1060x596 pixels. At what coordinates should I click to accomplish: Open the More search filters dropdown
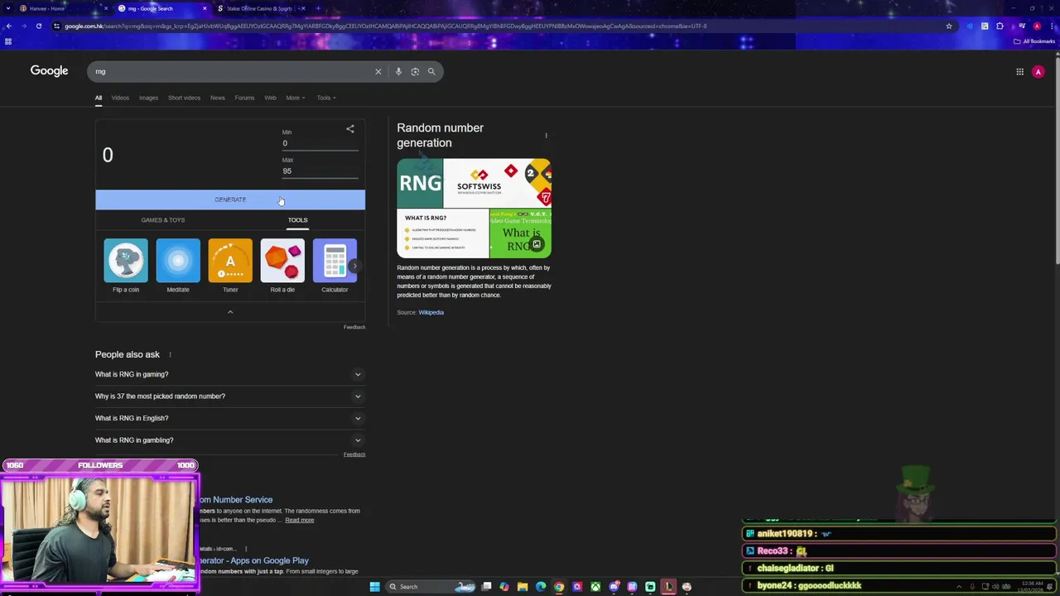tap(296, 98)
